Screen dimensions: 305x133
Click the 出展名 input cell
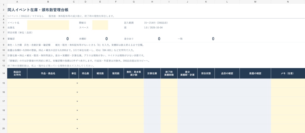point(48,27)
